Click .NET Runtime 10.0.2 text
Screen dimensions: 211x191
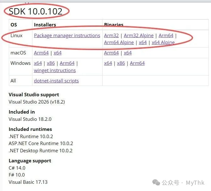(31, 137)
